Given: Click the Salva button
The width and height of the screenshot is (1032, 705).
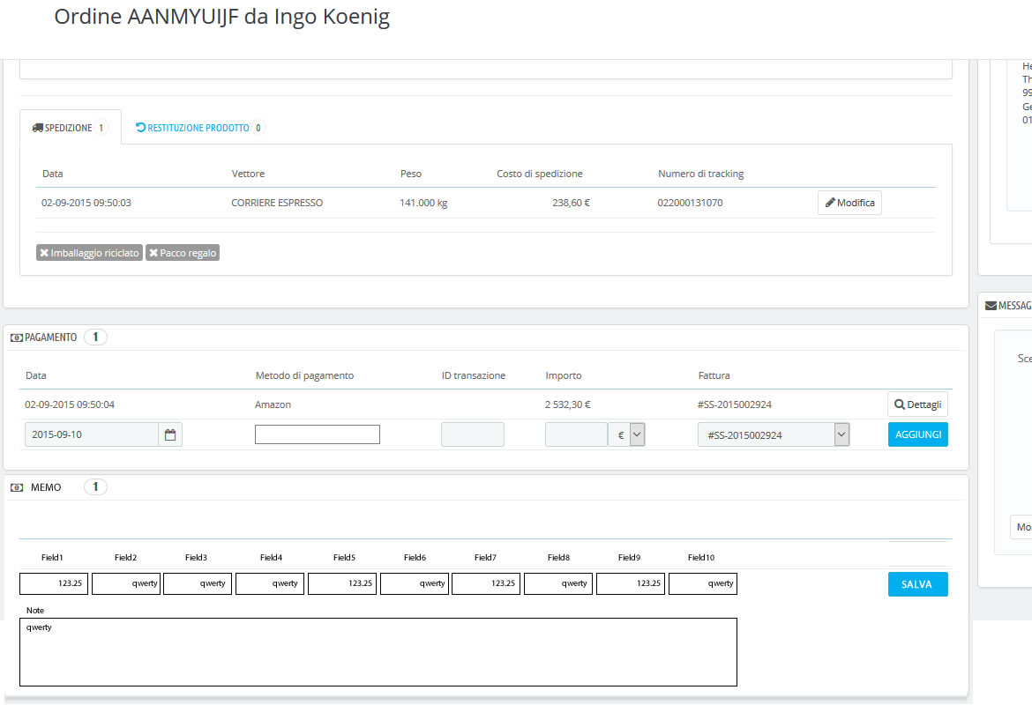Looking at the screenshot, I should [917, 584].
